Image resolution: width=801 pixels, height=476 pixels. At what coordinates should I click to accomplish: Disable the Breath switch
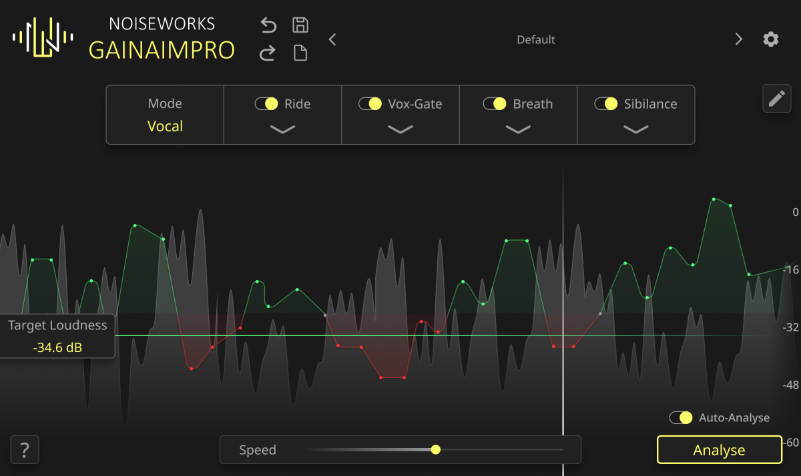[495, 104]
